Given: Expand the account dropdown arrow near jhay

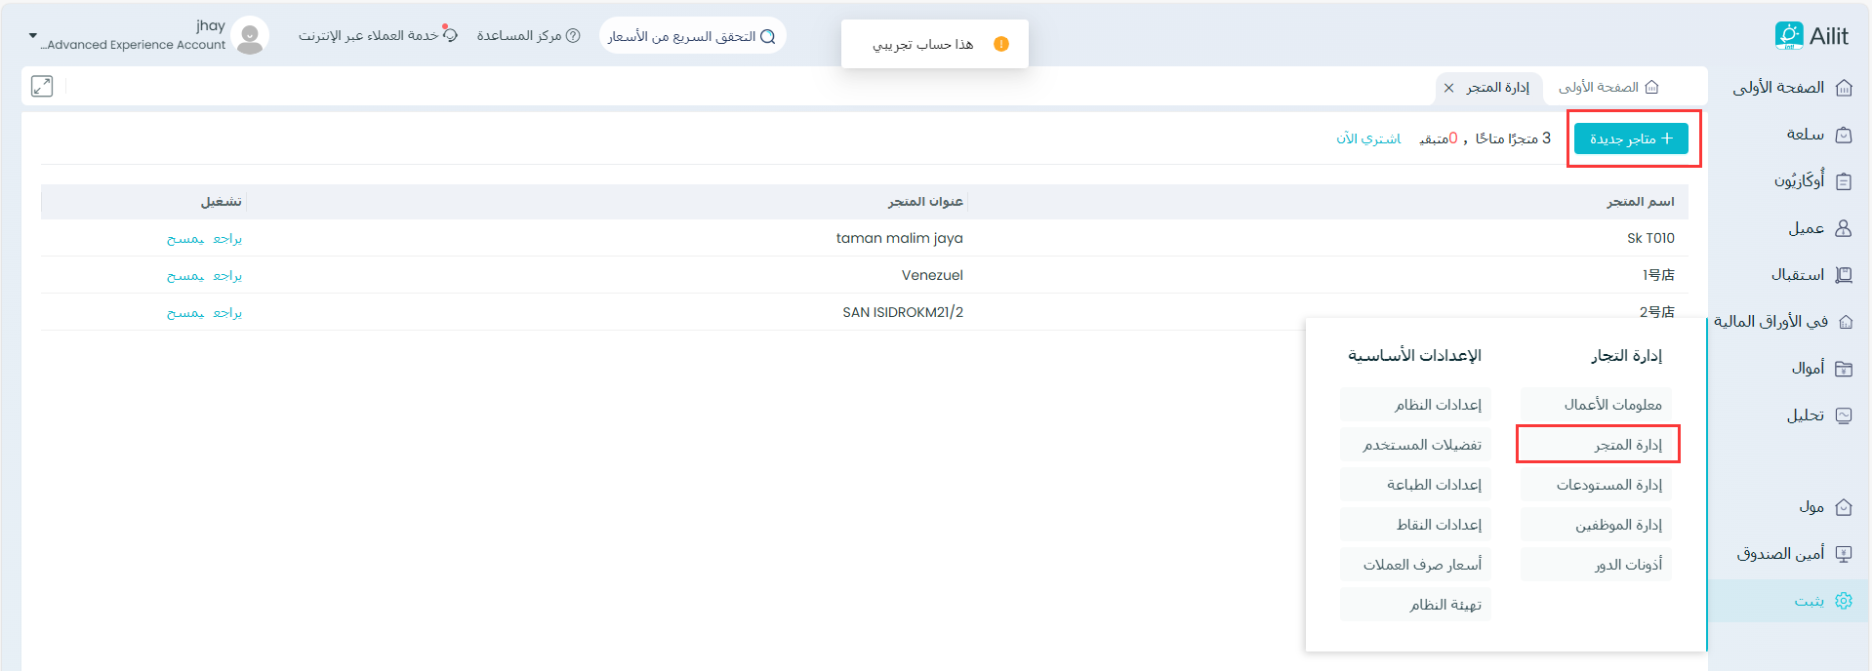Looking at the screenshot, I should [33, 36].
